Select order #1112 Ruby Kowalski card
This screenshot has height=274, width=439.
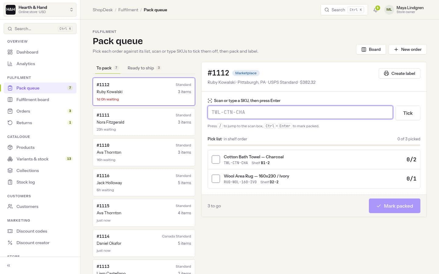coord(144,92)
